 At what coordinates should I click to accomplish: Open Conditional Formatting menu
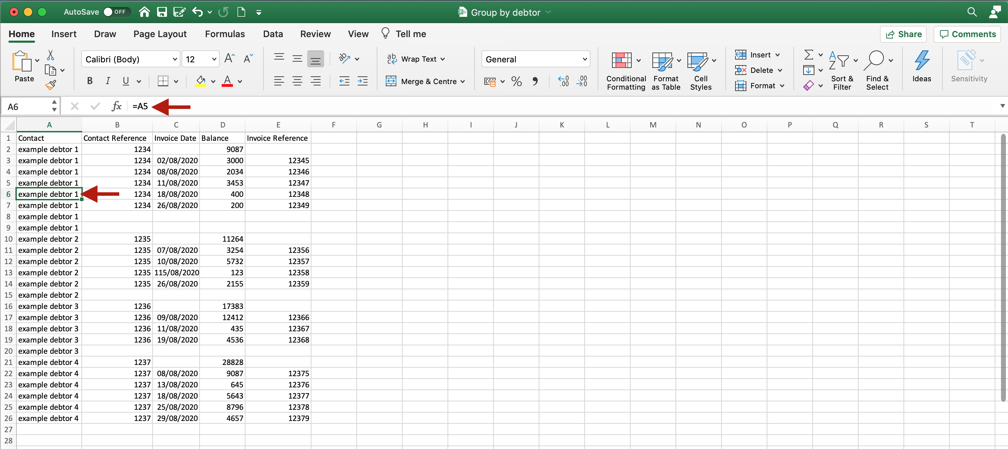click(626, 71)
